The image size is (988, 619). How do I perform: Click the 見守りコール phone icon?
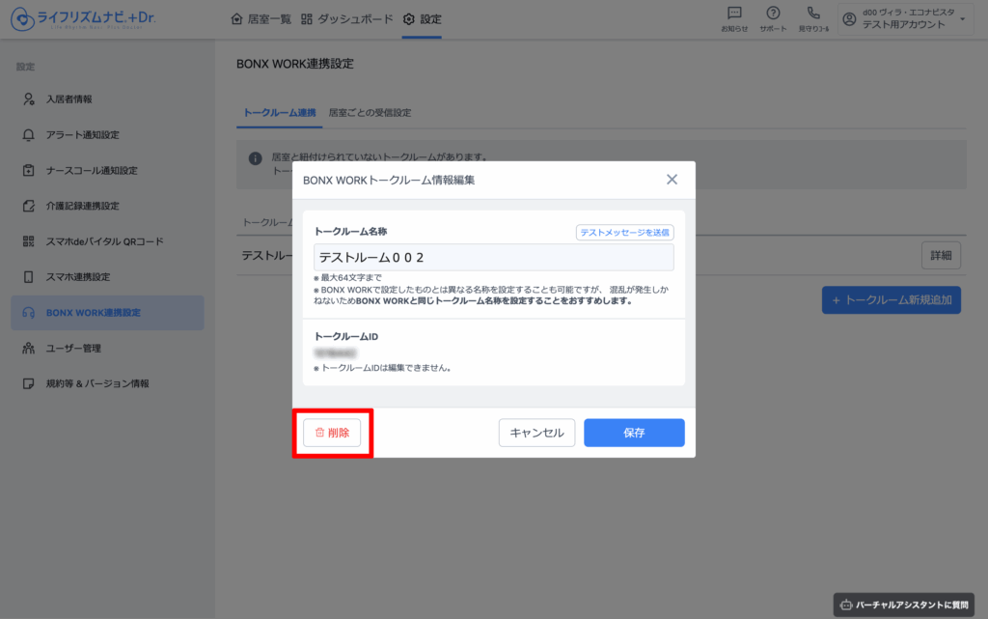point(813,14)
